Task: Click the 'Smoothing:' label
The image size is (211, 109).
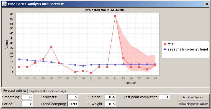Action: pos(11,97)
